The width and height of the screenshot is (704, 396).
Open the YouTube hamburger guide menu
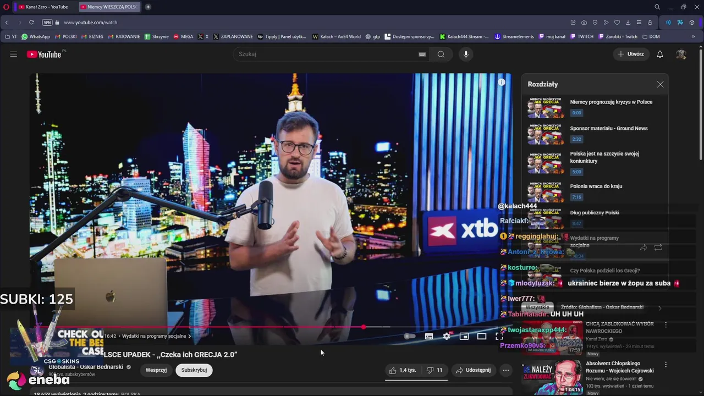point(14,54)
